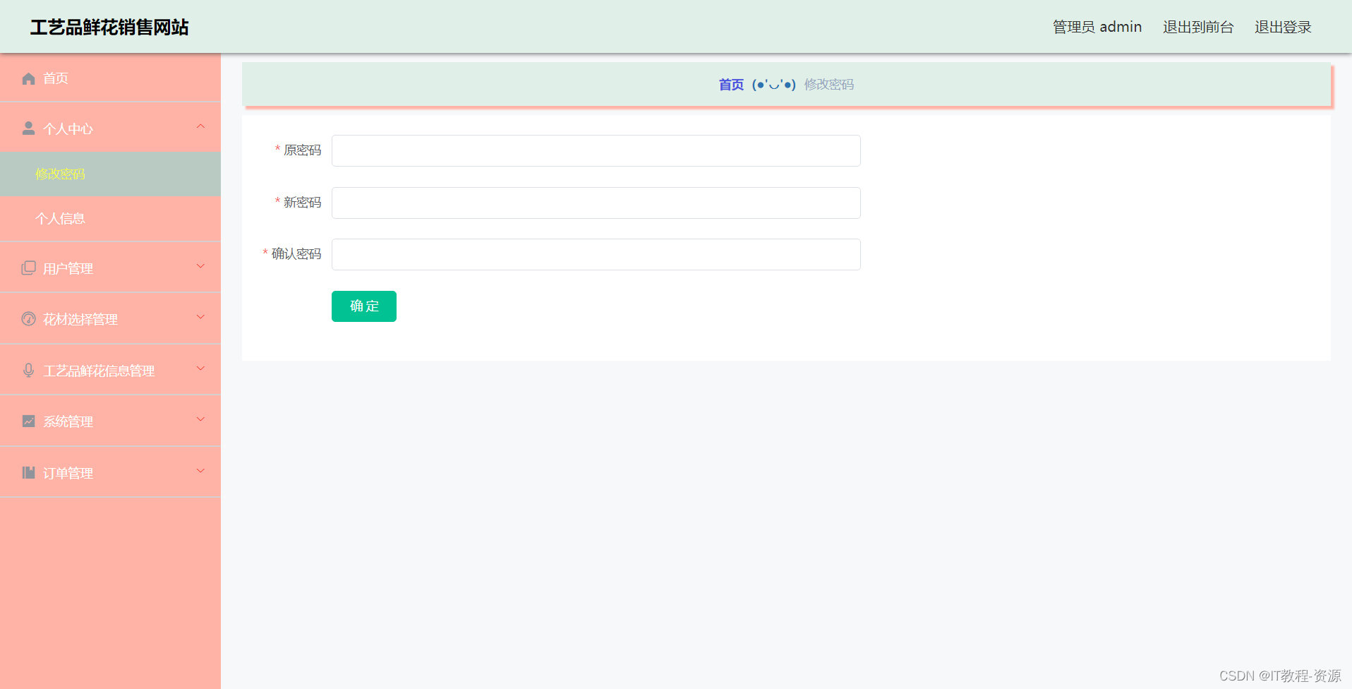Click the microphone icon beside 工艺品鲜花信息管理
Image resolution: width=1352 pixels, height=689 pixels.
tap(28, 370)
